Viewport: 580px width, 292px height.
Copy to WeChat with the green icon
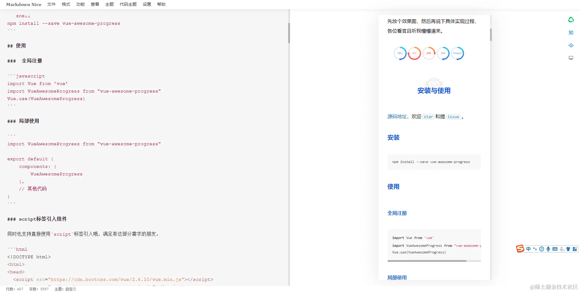(571, 20)
